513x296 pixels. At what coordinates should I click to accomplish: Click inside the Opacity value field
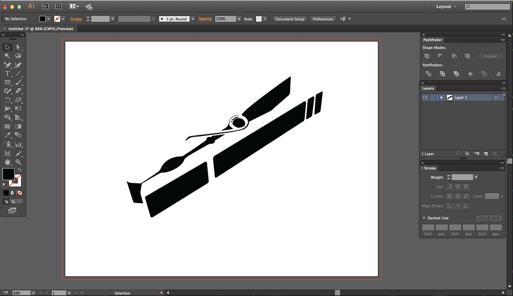tap(225, 18)
